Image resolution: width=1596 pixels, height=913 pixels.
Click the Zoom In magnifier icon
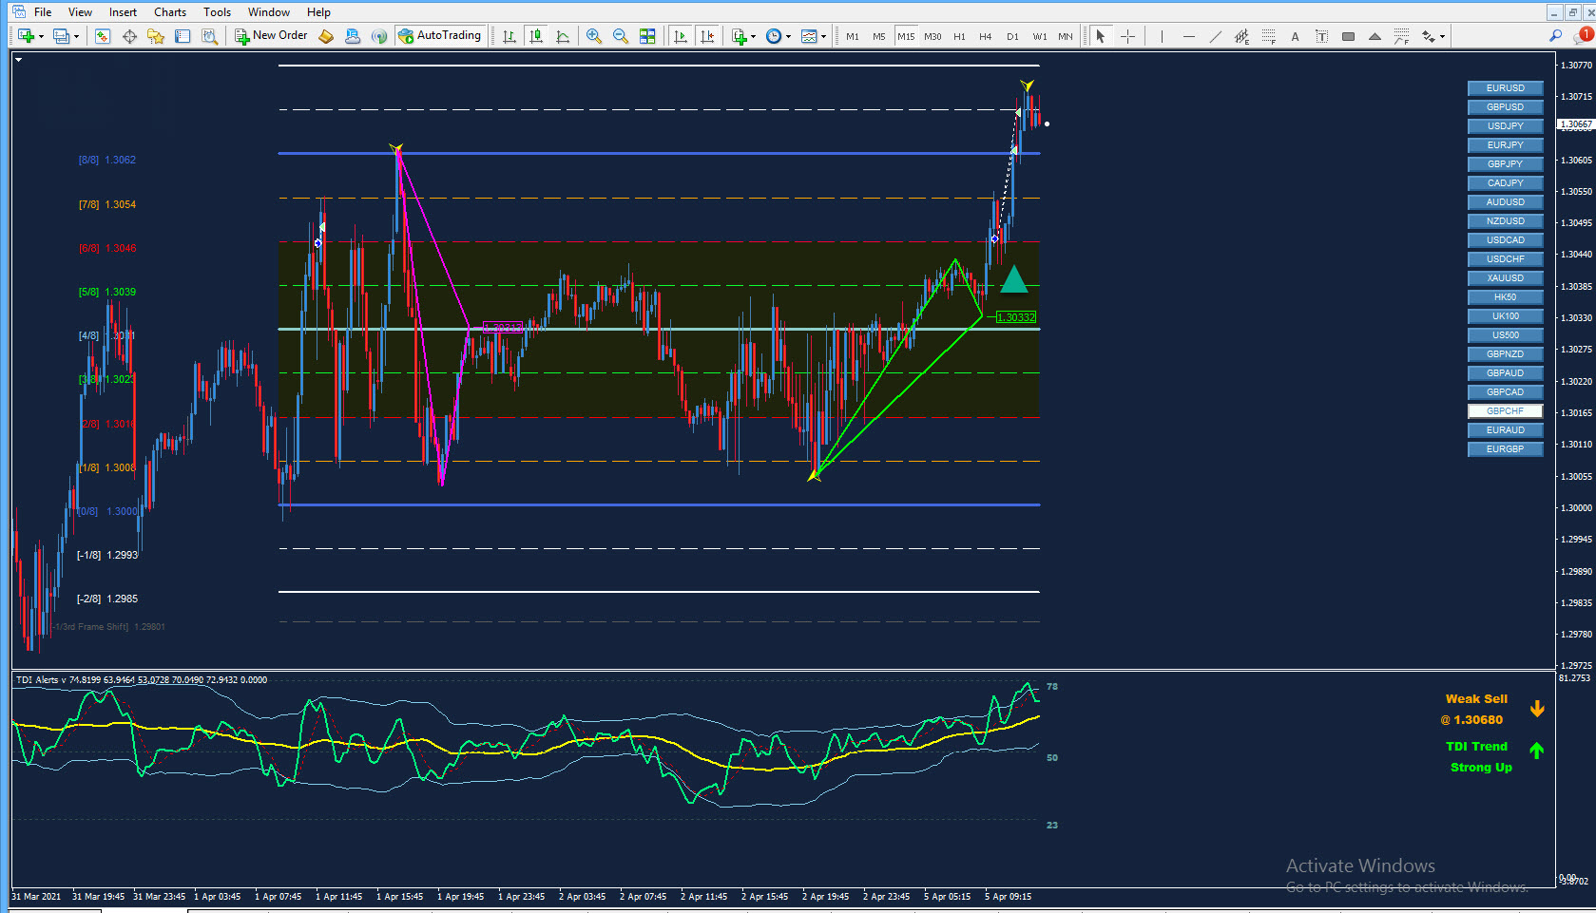click(594, 36)
